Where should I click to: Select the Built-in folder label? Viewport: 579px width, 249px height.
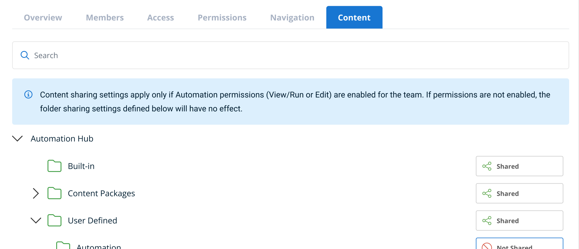click(x=81, y=166)
